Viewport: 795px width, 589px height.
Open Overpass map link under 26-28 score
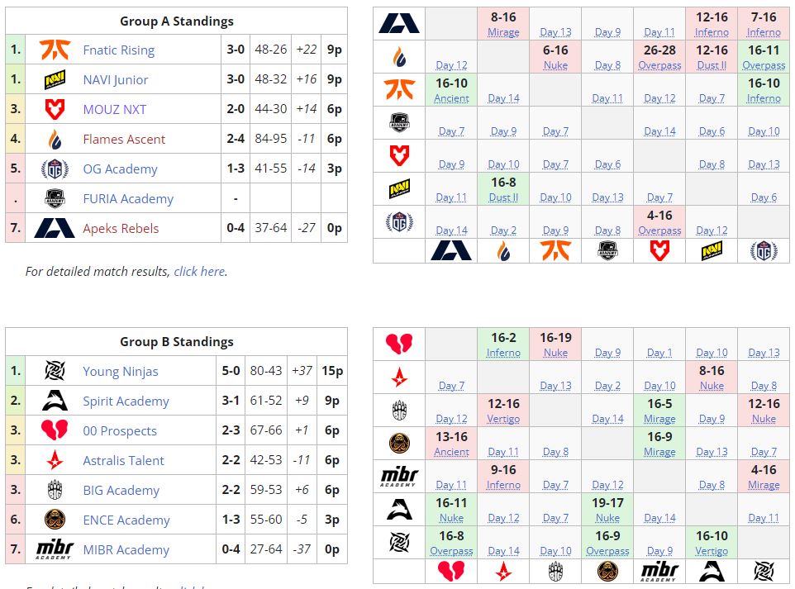click(659, 65)
